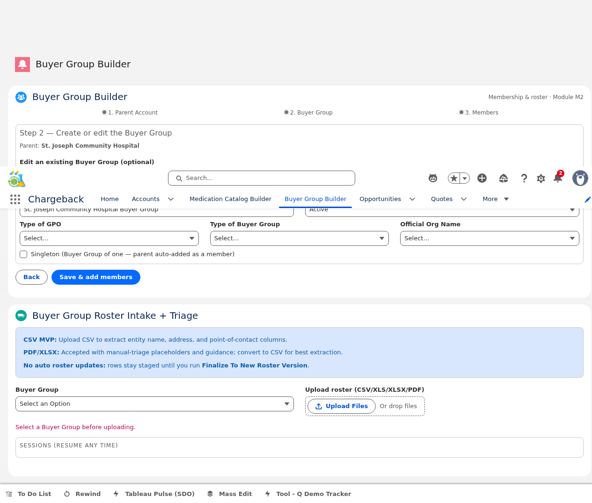The image size is (592, 503).
Task: Click the edit navigation pencil icon
Action: click(x=588, y=200)
